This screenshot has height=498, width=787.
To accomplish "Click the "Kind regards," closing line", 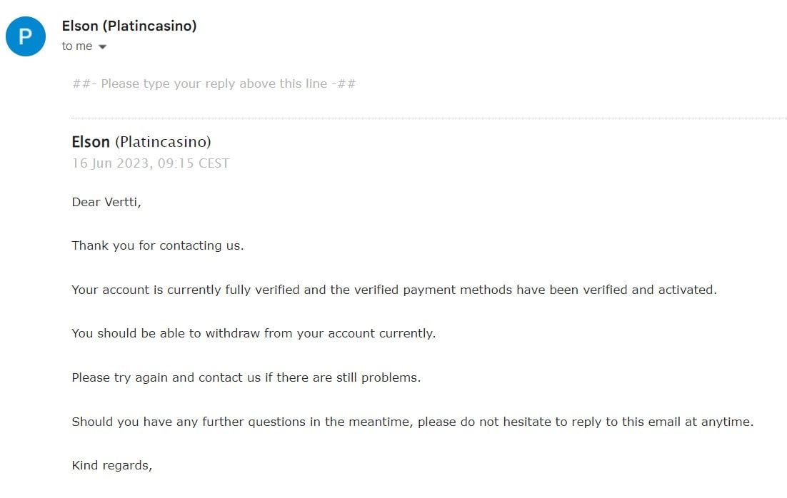I will [112, 465].
